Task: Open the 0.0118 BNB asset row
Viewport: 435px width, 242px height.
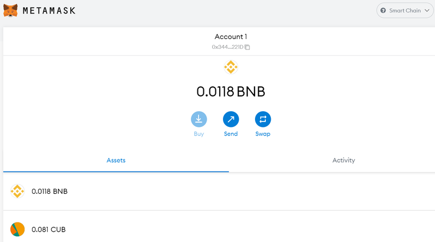Action: [217, 191]
